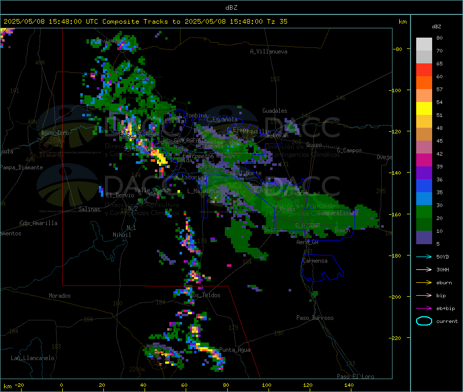Click the Aero_GH label

click(x=307, y=242)
